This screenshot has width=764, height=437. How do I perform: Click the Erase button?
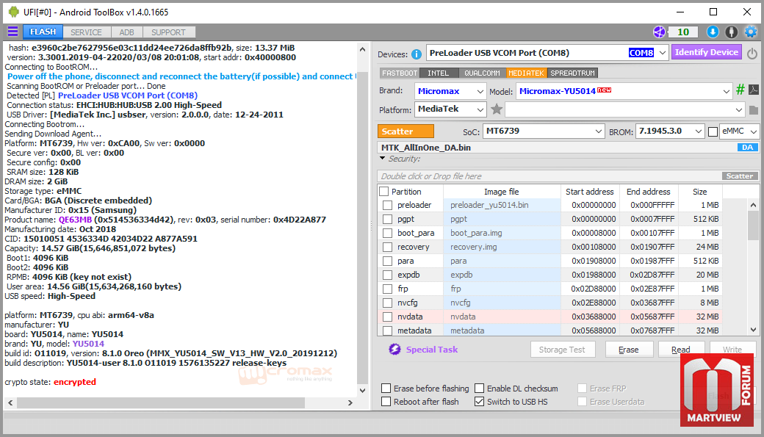pos(629,350)
